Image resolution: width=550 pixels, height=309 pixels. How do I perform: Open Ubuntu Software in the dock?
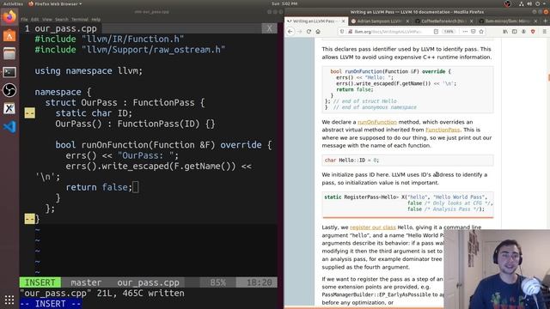pos(9,36)
